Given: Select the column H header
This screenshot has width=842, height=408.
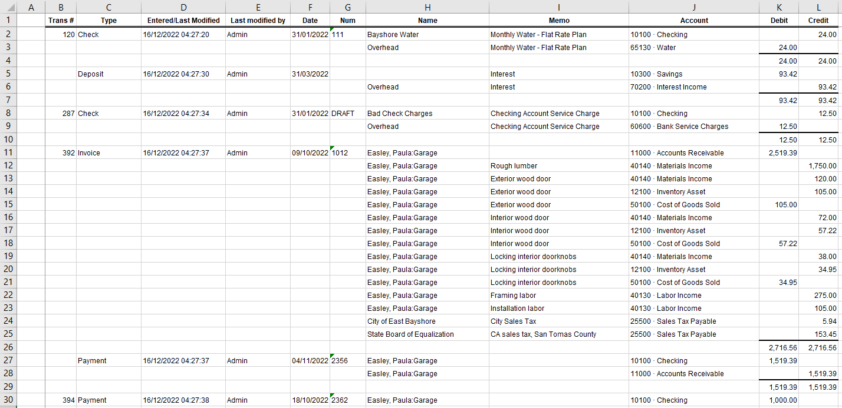Looking at the screenshot, I should pos(427,7).
